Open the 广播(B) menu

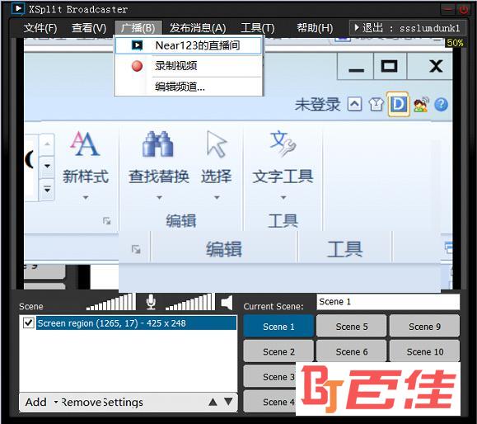138,28
